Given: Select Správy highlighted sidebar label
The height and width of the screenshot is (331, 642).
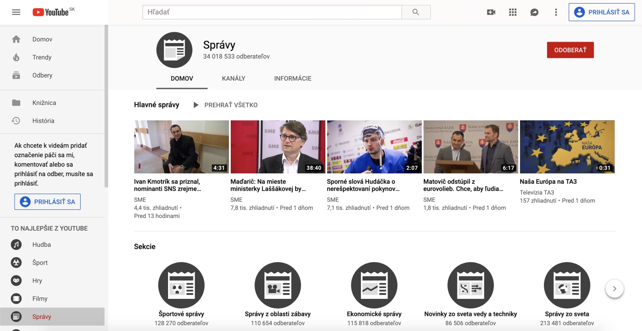Looking at the screenshot, I should coord(42,317).
